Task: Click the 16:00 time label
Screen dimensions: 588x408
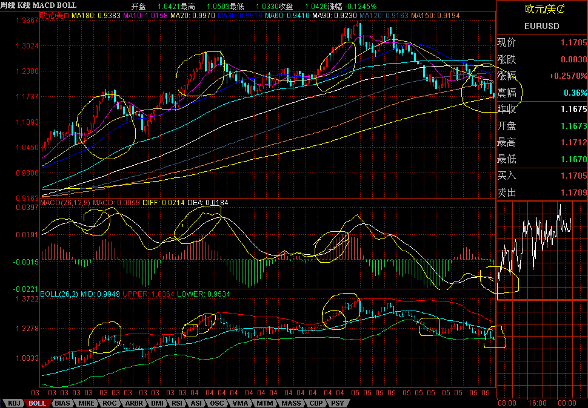Action: [537, 403]
